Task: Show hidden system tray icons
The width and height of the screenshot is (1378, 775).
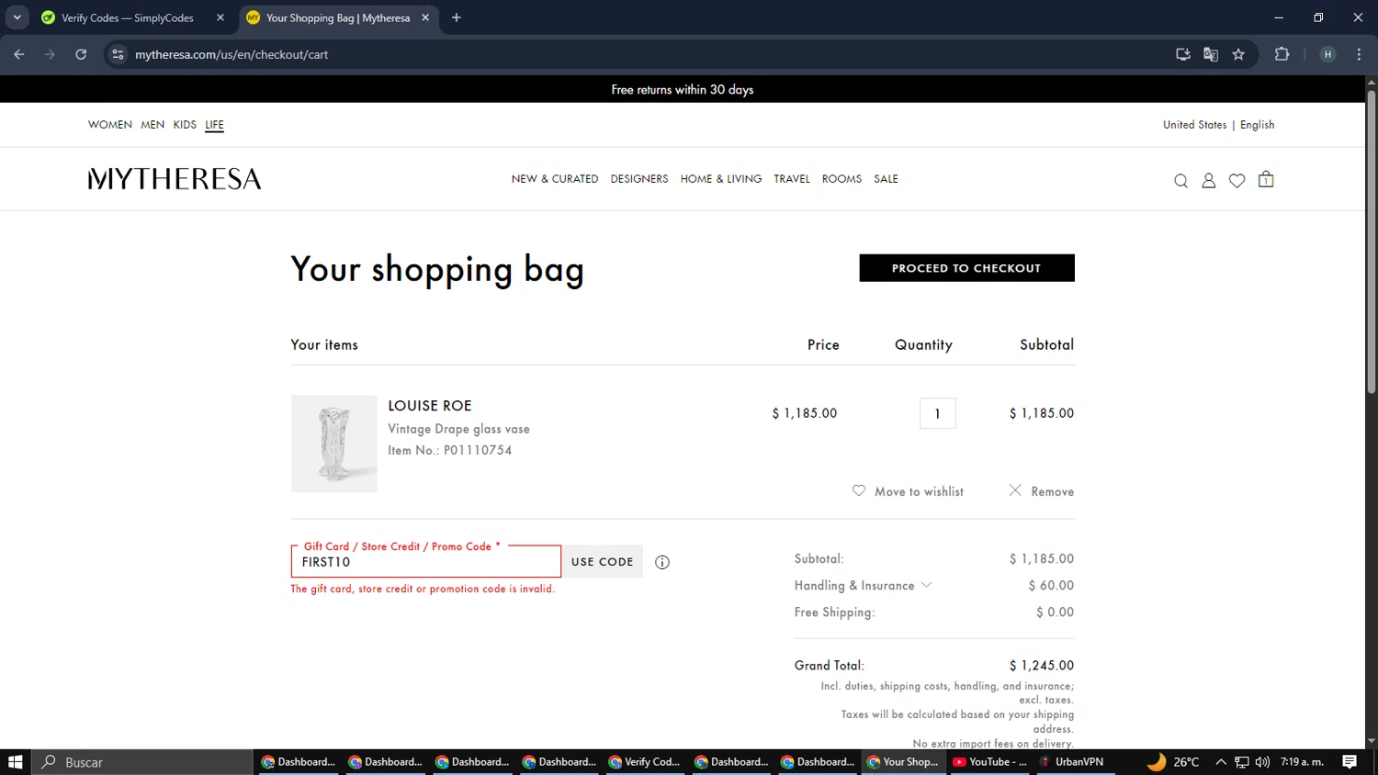Action: 1221,762
